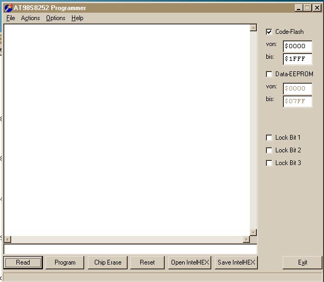The width and height of the screenshot is (324, 282).
Task: Focus the Code-Flash bis field $1FFF
Action: [x=298, y=59]
